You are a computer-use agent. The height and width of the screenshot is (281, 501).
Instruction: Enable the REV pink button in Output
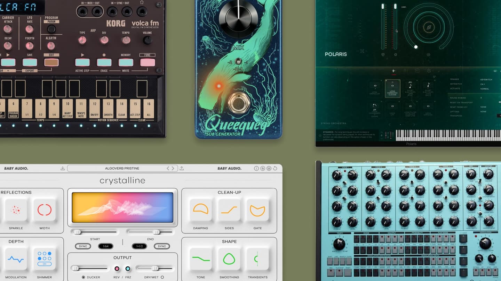tap(117, 269)
